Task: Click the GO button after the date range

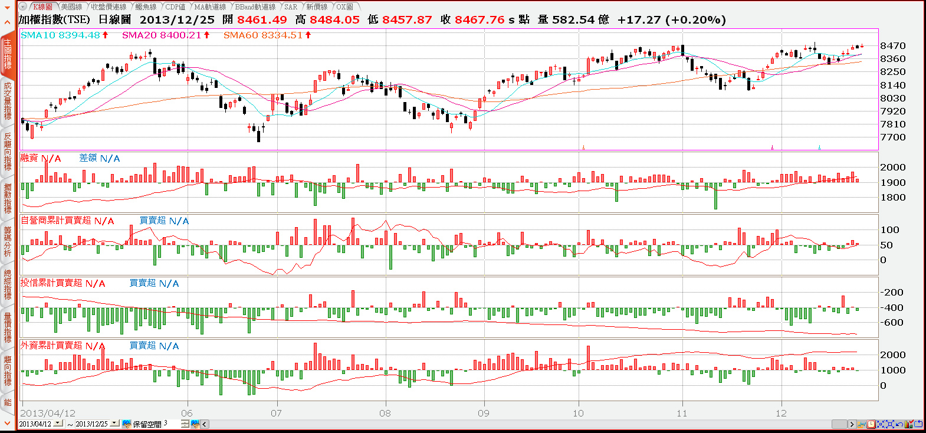Action: tap(126, 424)
